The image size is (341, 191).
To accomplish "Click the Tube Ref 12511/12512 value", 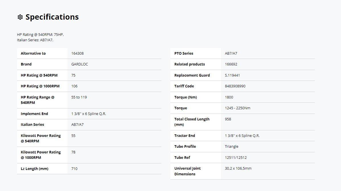I will (x=236, y=157).
